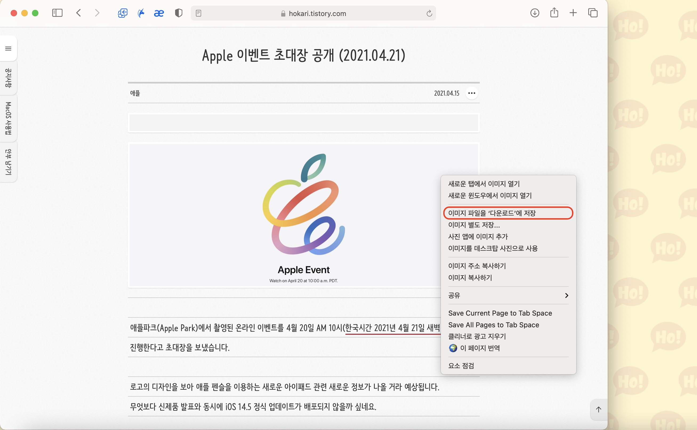This screenshot has height=430, width=697.
Task: Show the tab overview
Action: (x=593, y=13)
